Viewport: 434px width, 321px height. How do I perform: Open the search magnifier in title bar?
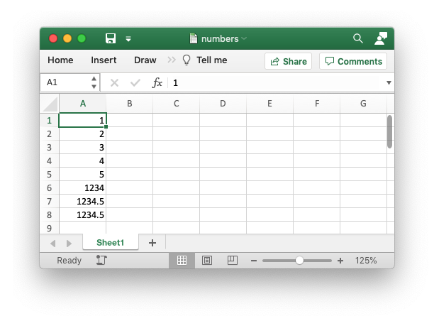[x=358, y=38]
